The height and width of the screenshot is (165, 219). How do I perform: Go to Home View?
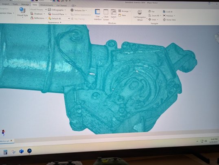pos(169,20)
